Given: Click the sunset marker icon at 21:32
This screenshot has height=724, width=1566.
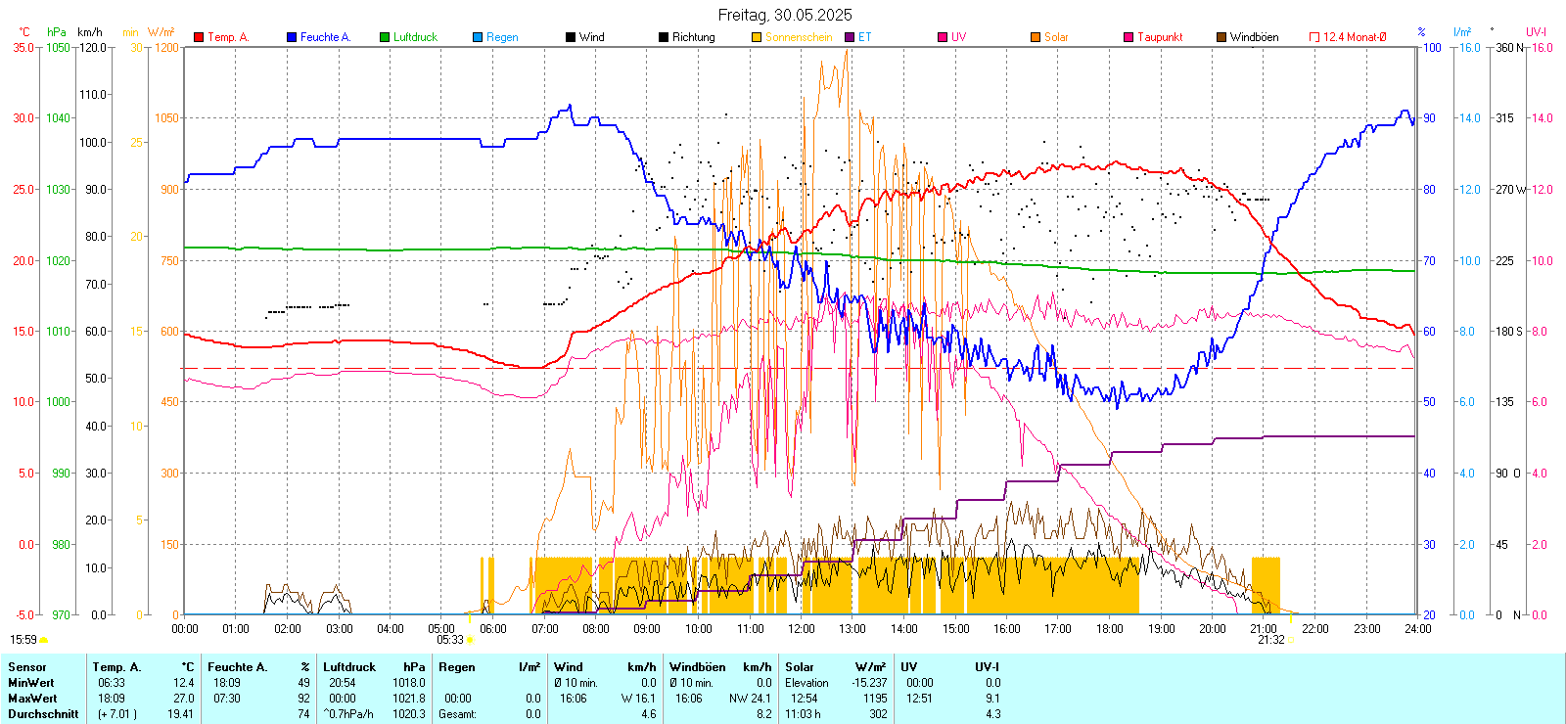Looking at the screenshot, I should 1291,640.
